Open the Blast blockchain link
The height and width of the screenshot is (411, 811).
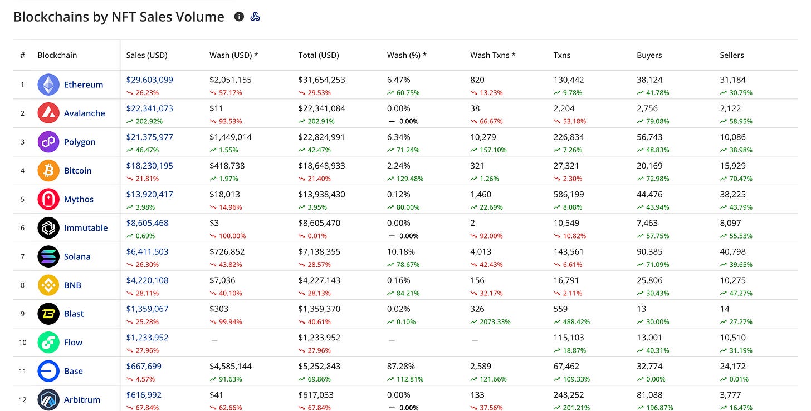pyautogui.click(x=74, y=314)
